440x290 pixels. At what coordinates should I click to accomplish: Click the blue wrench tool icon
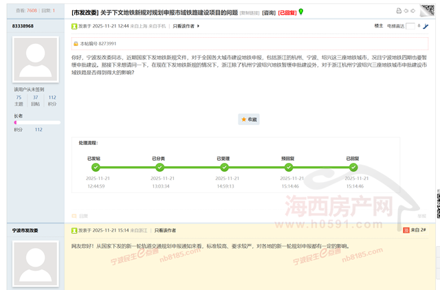pyautogui.click(x=425, y=26)
